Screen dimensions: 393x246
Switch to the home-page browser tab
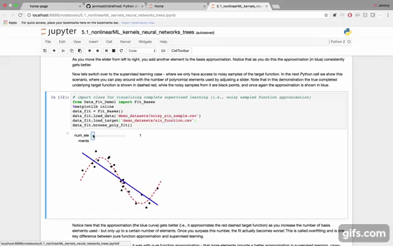tap(51, 6)
